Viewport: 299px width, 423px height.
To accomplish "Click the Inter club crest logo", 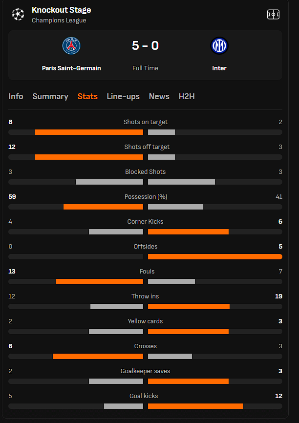I will click(x=219, y=45).
